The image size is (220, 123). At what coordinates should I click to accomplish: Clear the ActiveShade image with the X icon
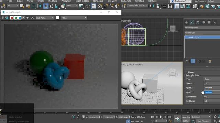click(x=32, y=18)
